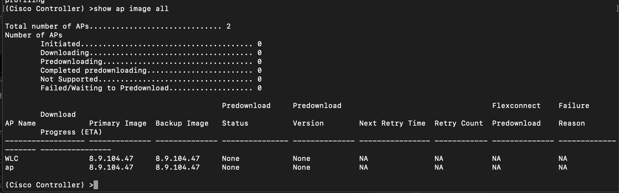Click the "Failed/Waiting to Predownload" line
The image size is (619, 193).
151,88
